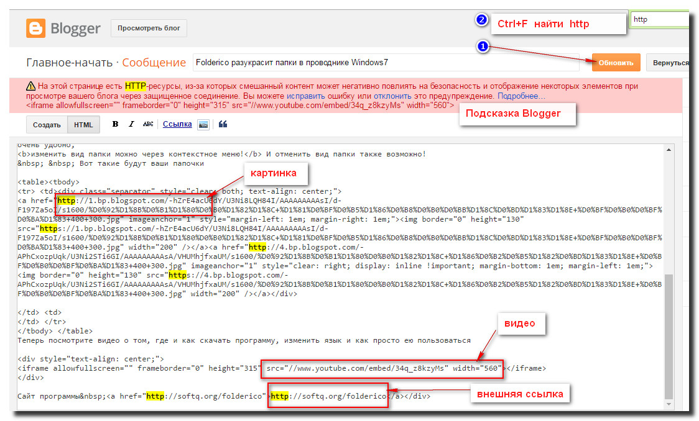Click the <table><tbody> line in code
The width and height of the screenshot is (699, 421).
click(49, 182)
